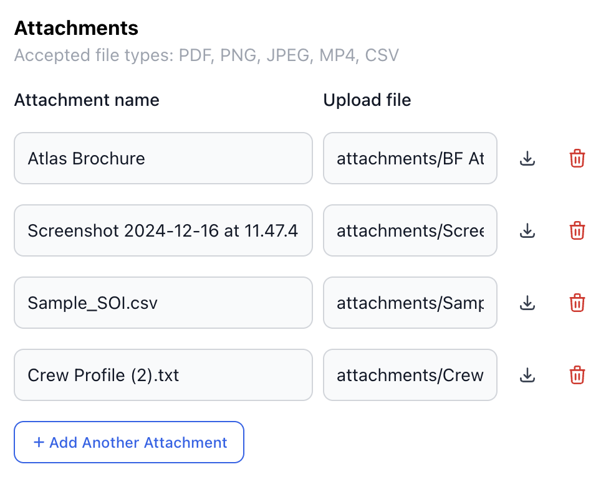Edit the Screenshot 2024-12-16 attachment name
The width and height of the screenshot is (611, 477).
click(163, 231)
